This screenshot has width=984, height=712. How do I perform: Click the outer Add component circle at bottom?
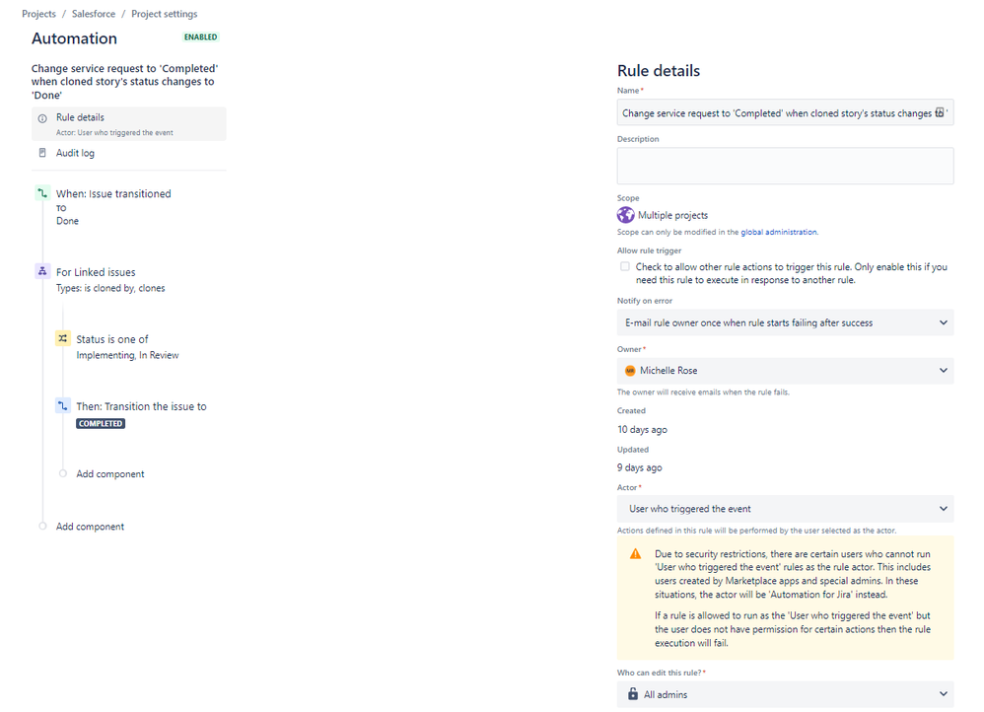click(42, 527)
